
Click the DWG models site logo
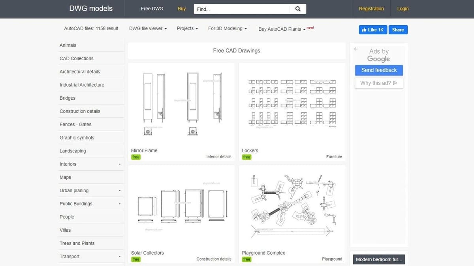coord(91,8)
